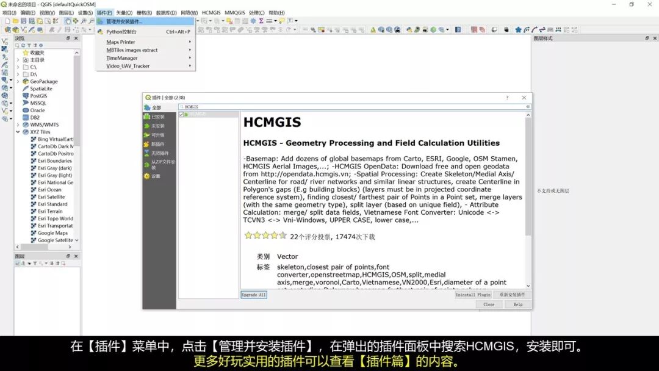
Task: Click the blue star icon in toolbar
Action: point(518,30)
